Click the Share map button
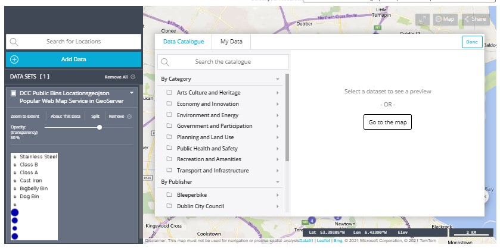Viewport: 500px width, 248px height. click(x=475, y=19)
